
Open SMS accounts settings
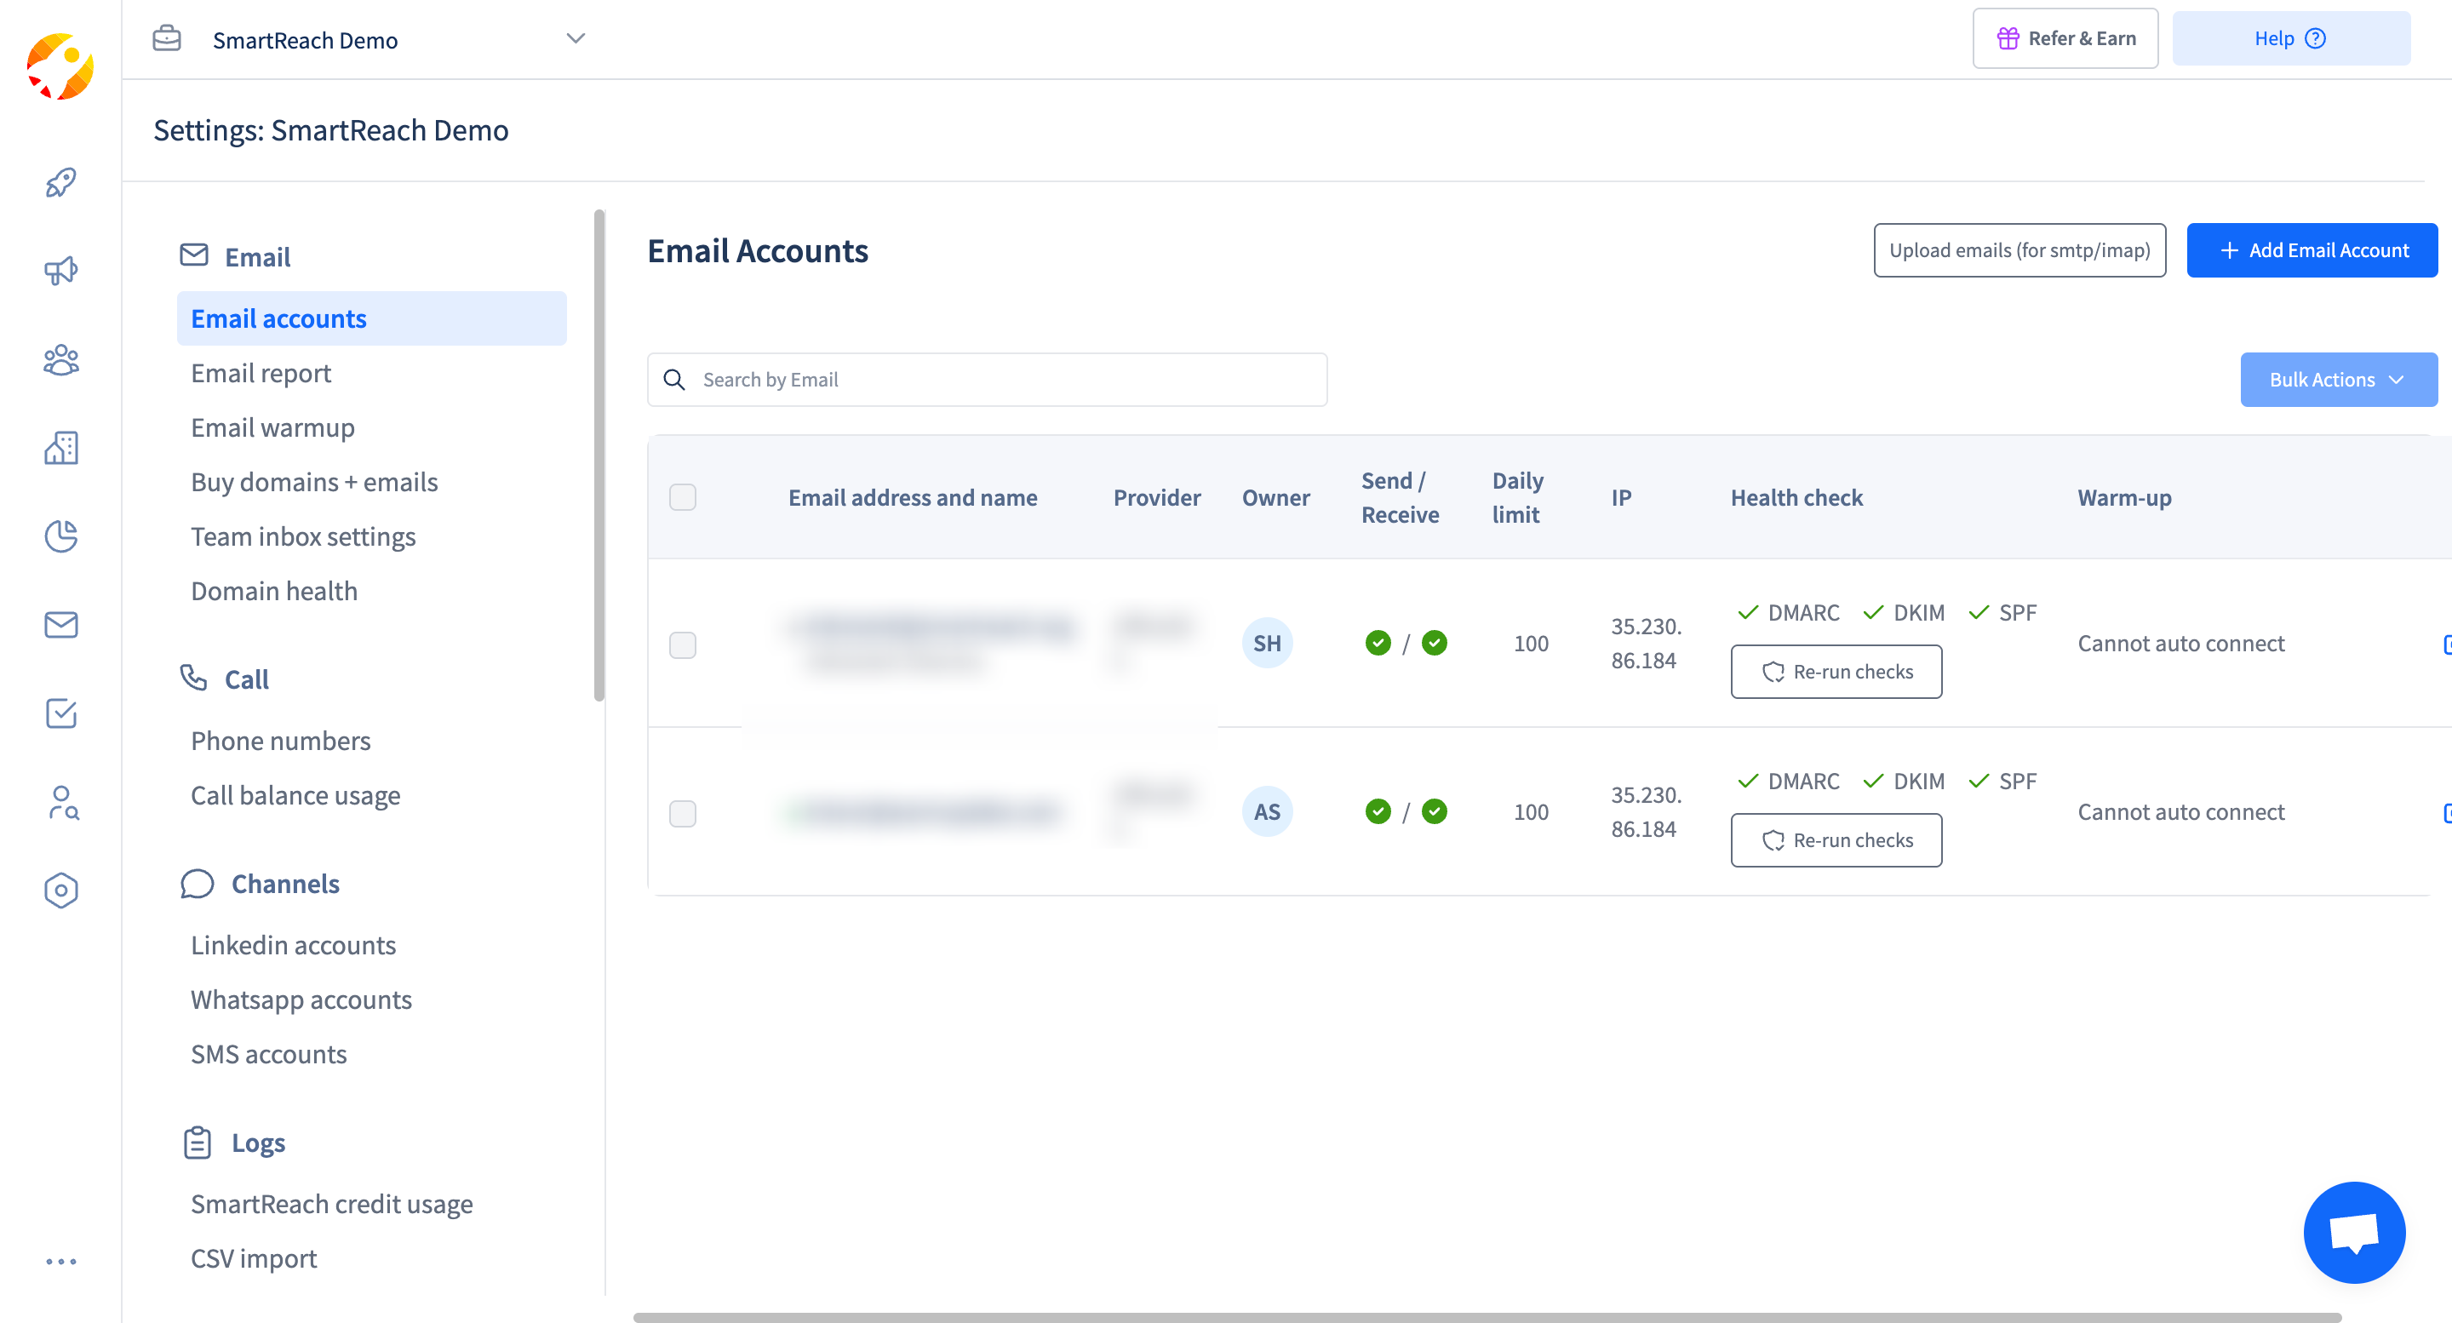[268, 1055]
